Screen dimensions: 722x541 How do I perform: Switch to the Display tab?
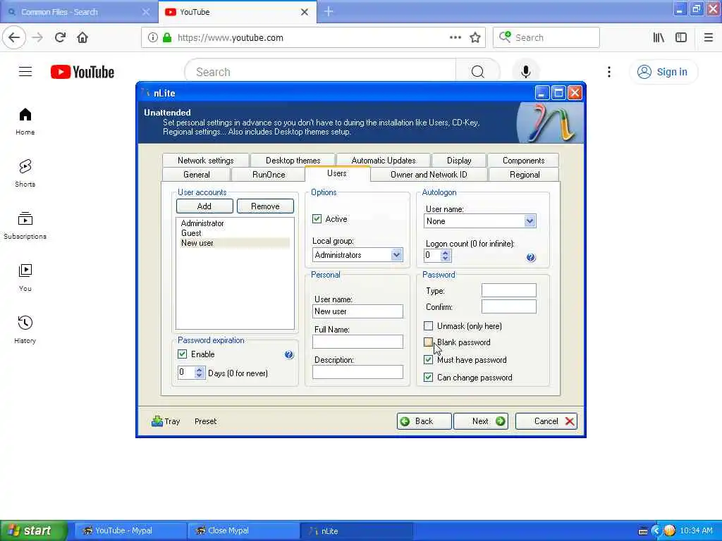pyautogui.click(x=459, y=160)
